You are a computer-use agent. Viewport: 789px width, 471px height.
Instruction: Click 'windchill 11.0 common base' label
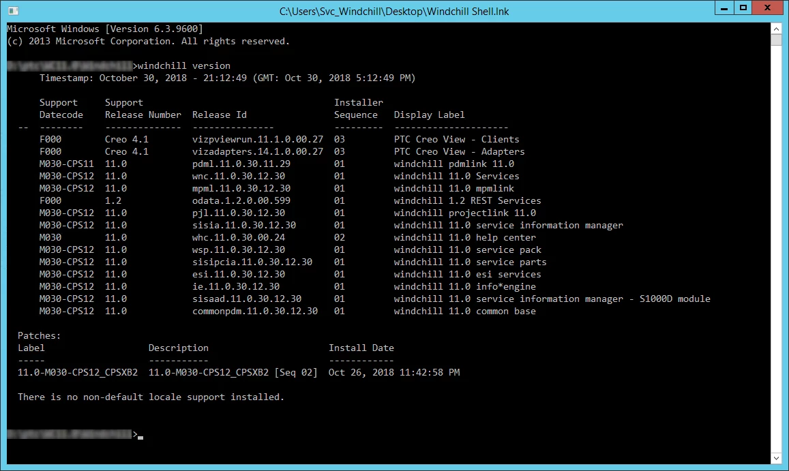pyautogui.click(x=465, y=311)
